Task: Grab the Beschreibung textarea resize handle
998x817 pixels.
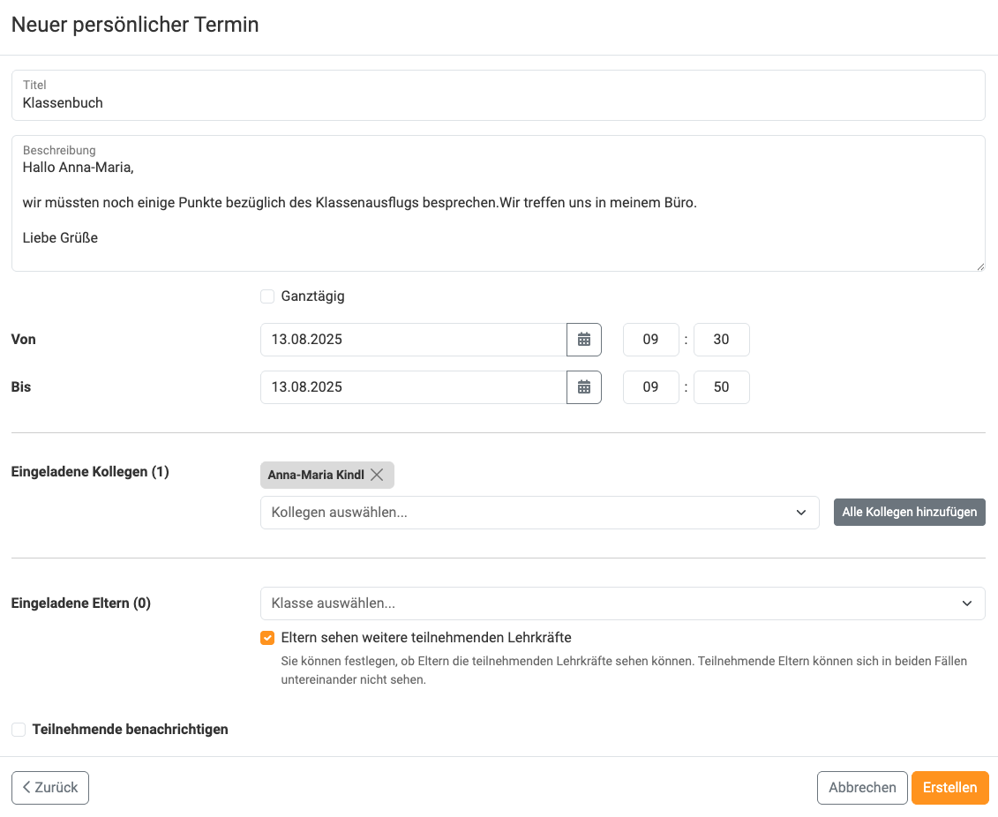Action: 980,266
